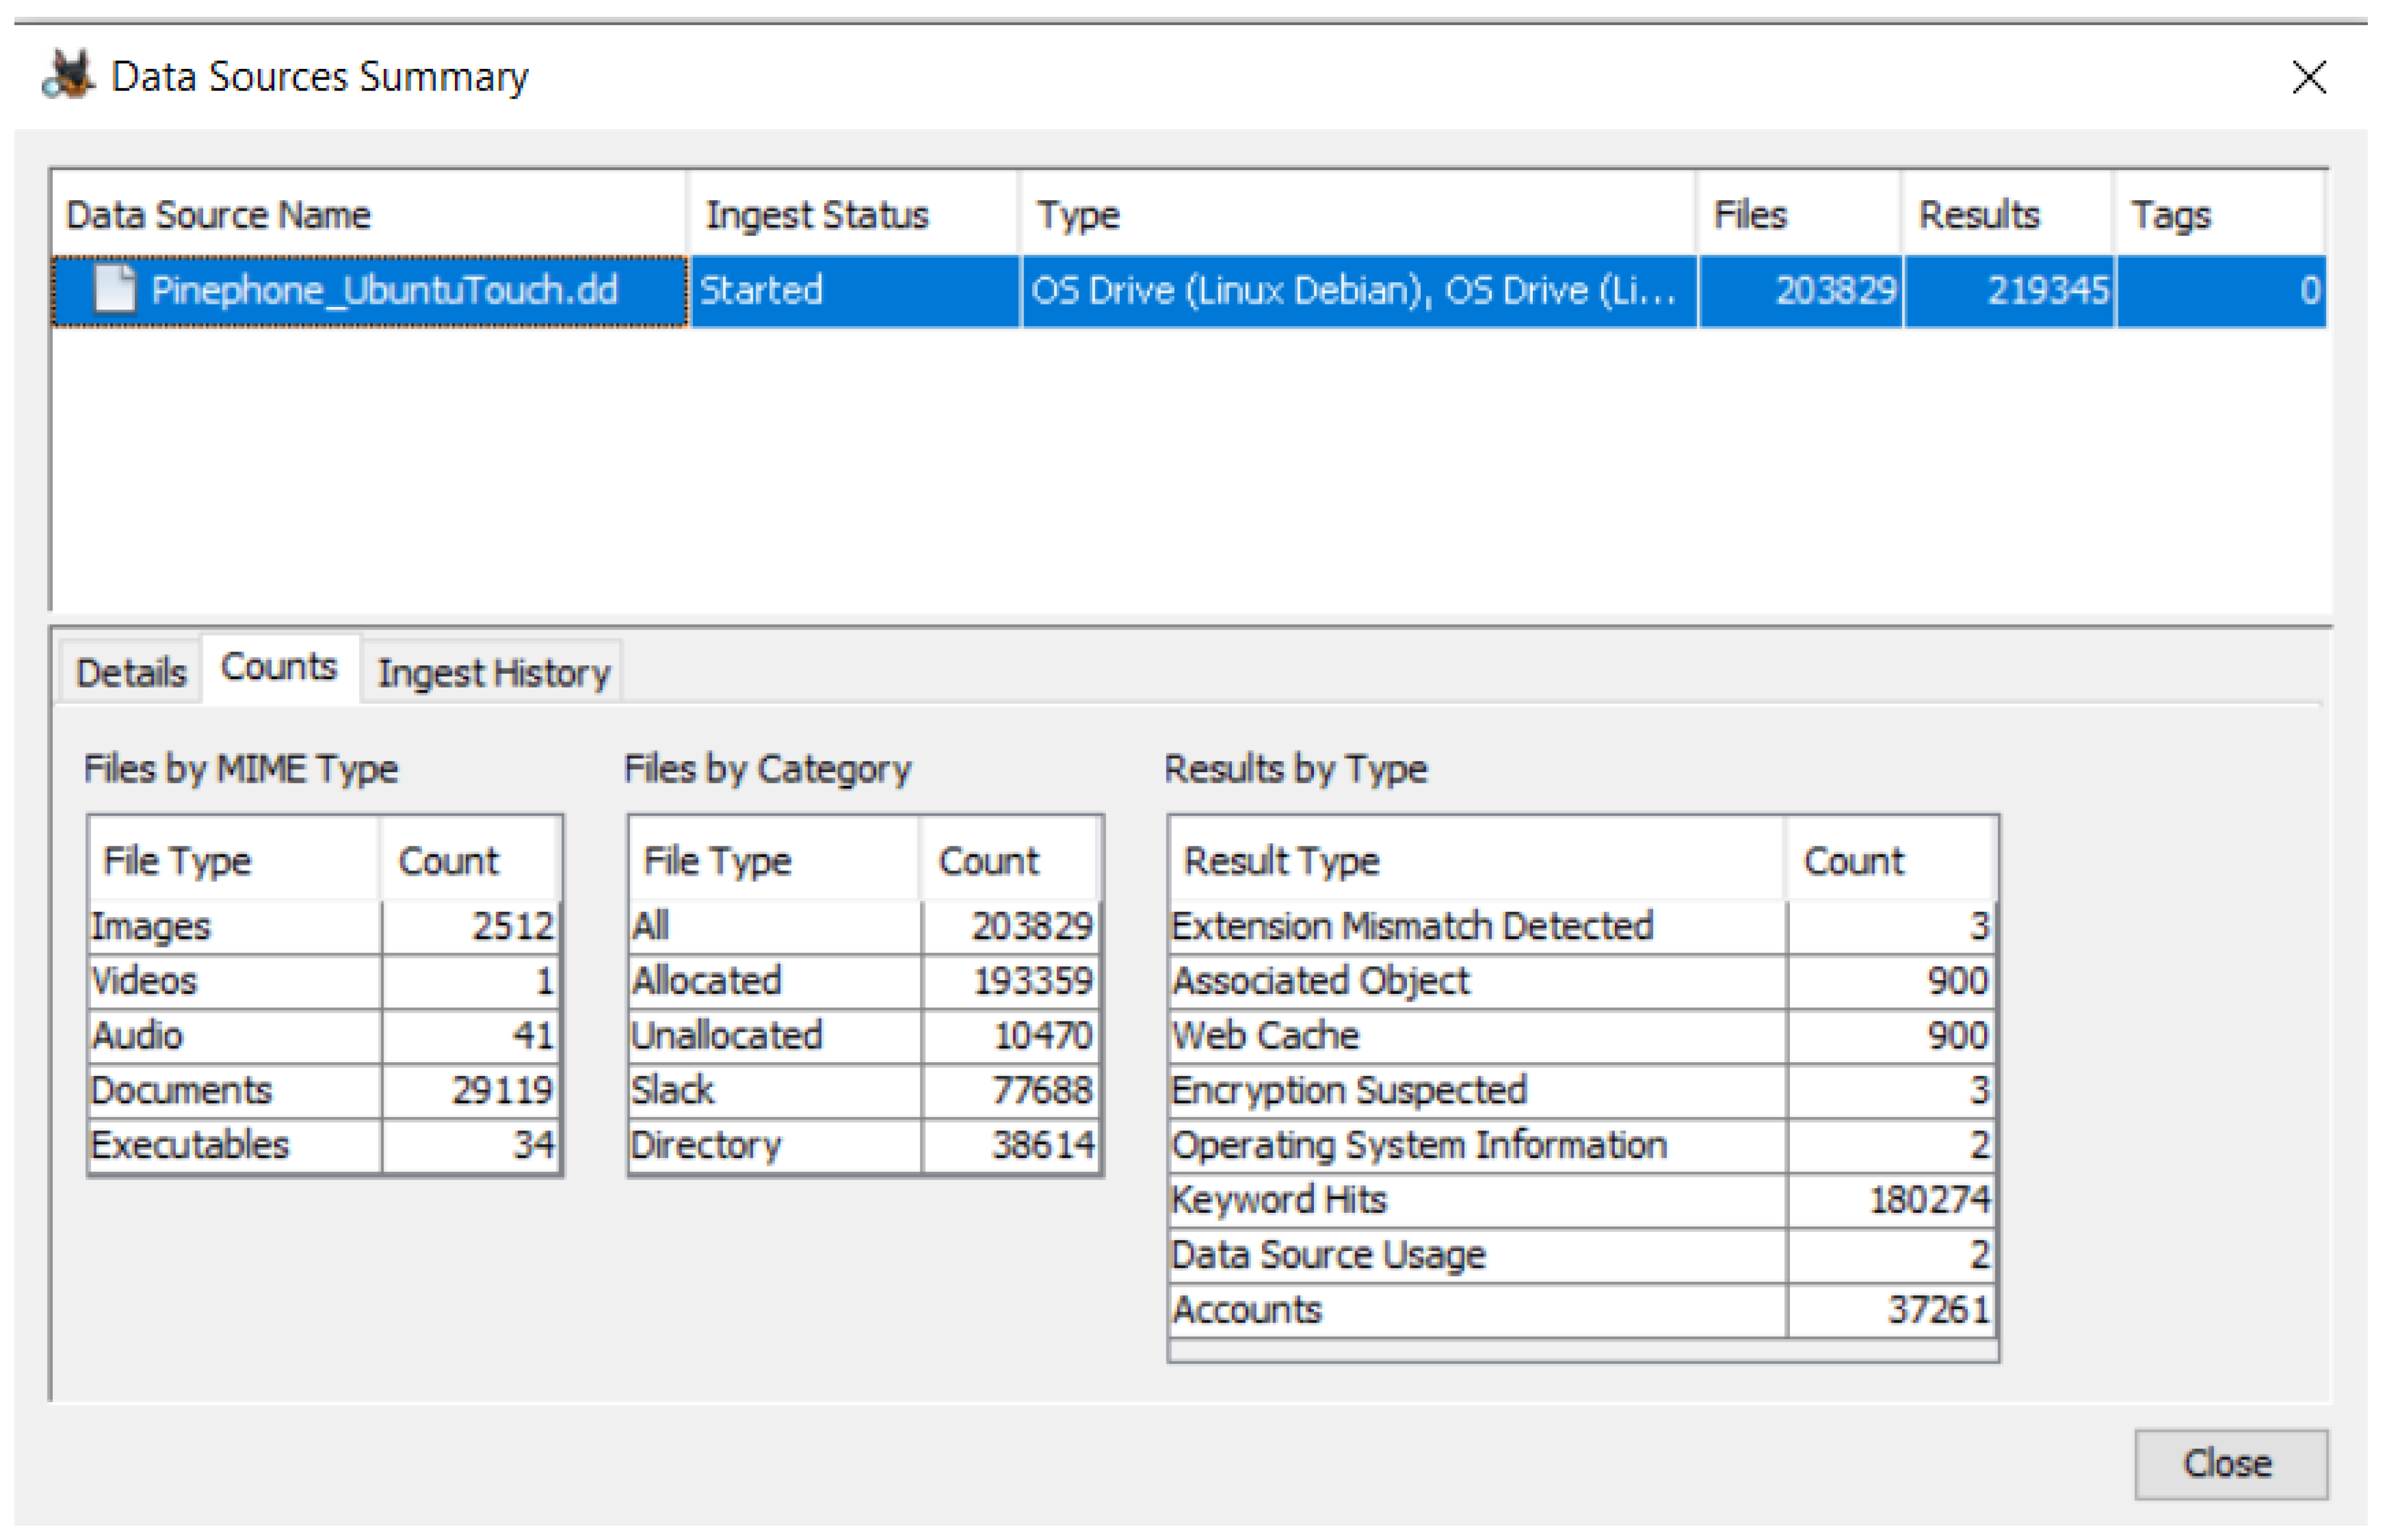Click the Directory row in category table

click(865, 1145)
